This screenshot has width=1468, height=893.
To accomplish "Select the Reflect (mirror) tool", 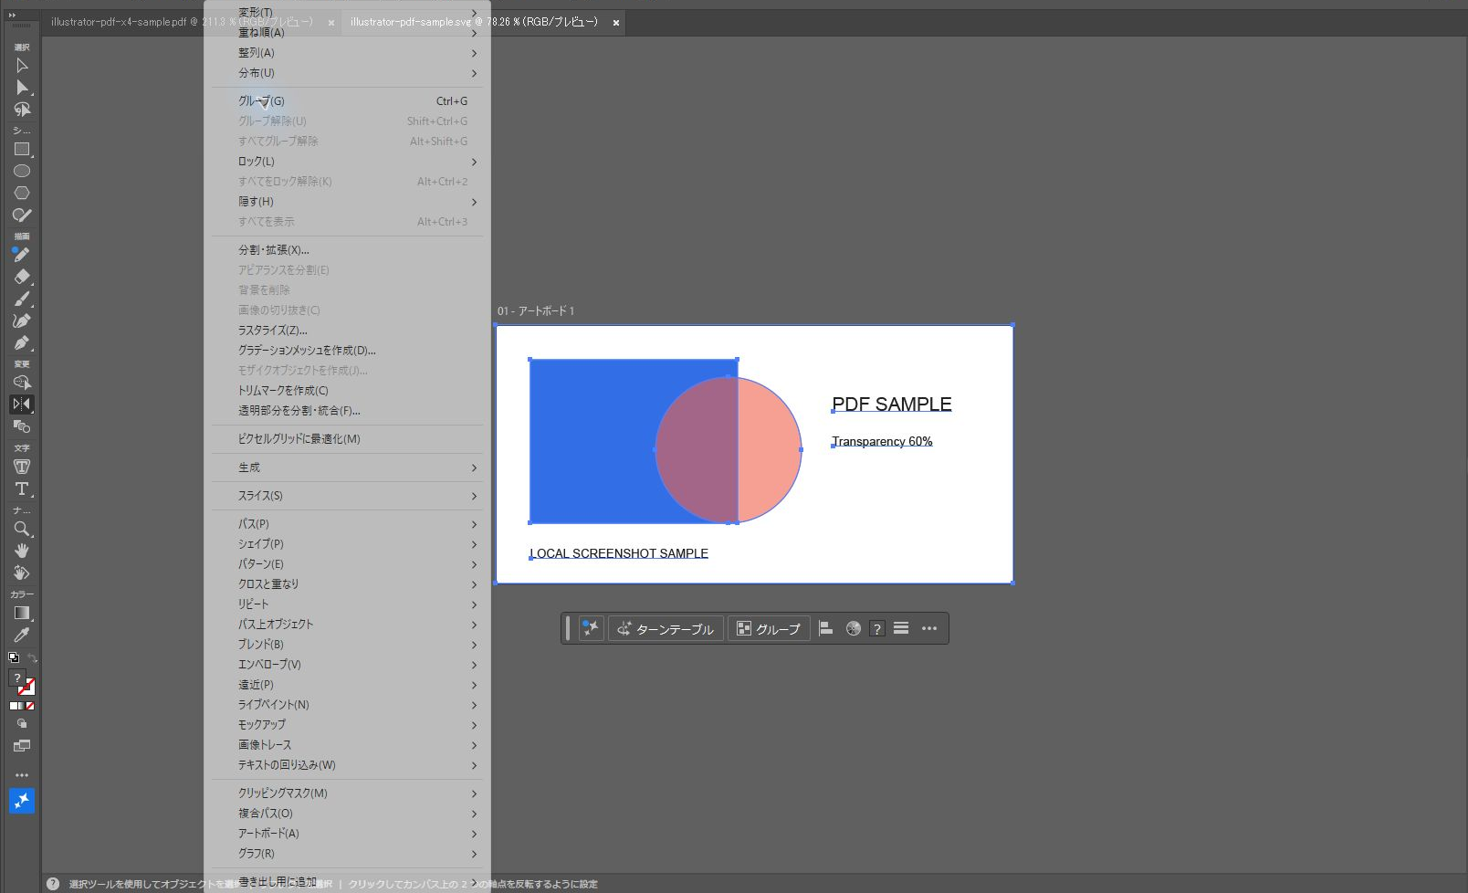I will [x=22, y=404].
